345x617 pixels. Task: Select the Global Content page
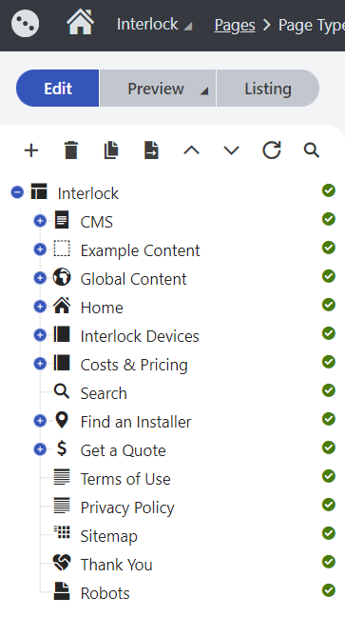(x=134, y=279)
